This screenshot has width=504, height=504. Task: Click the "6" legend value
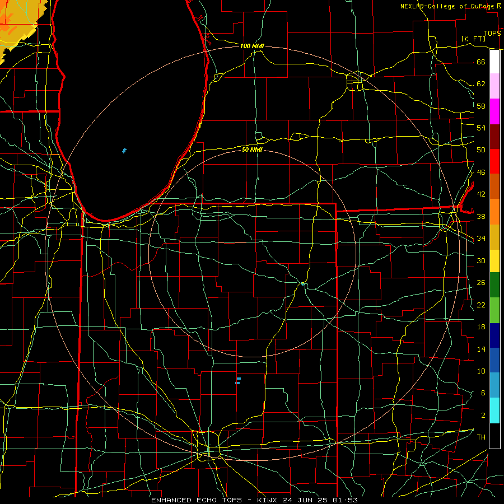pos(483,393)
